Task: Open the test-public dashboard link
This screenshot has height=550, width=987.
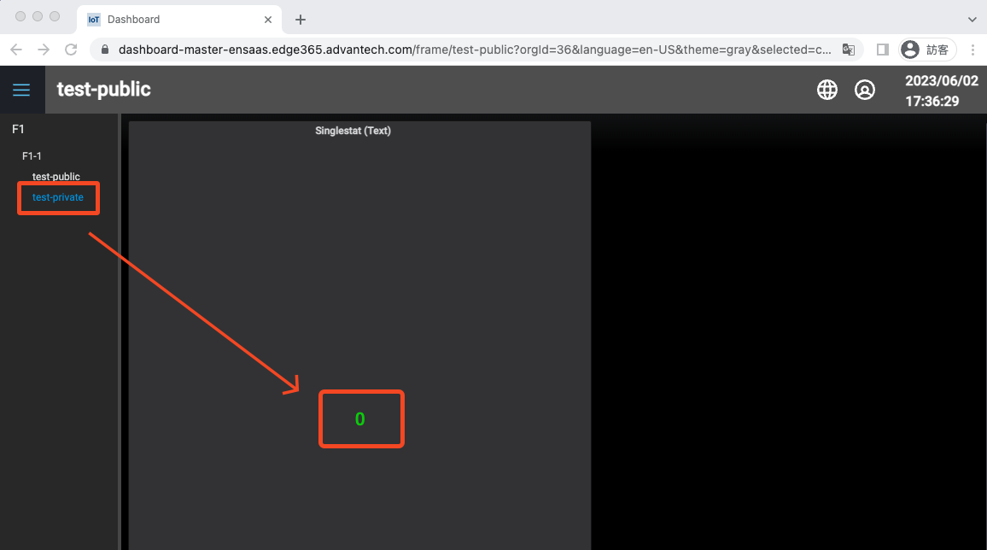Action: 55,176
